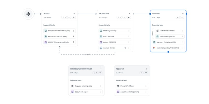Screen dimensions: 209x104
Task: Add a task to the INTAKE stage
Action: click(x=74, y=13)
